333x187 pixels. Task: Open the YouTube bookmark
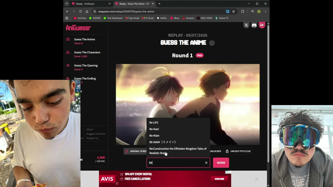(x=80, y=18)
